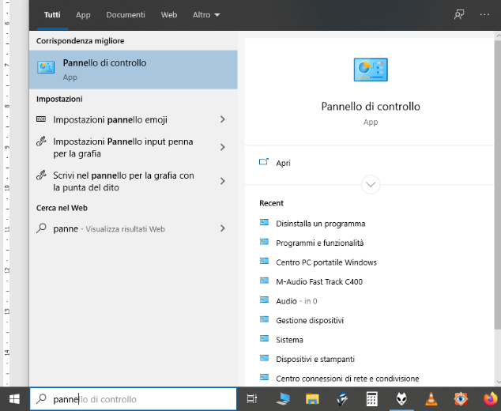Expand Scrivi nel pannello result arrow
This screenshot has width=501, height=411.
click(223, 181)
